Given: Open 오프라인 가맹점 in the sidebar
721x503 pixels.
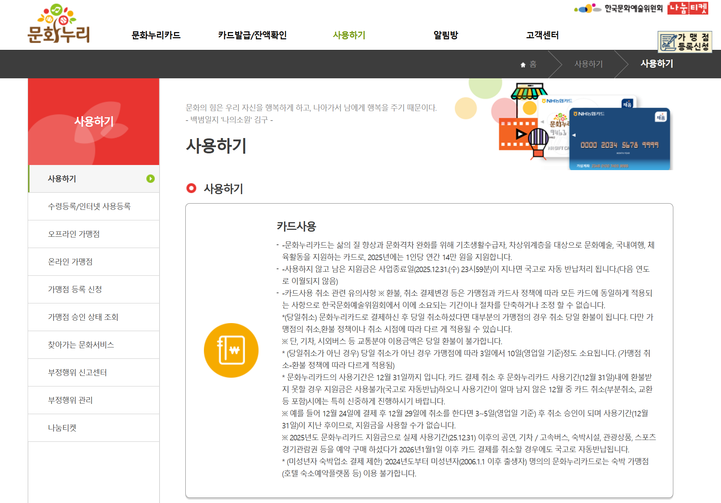Looking at the screenshot, I should [74, 234].
